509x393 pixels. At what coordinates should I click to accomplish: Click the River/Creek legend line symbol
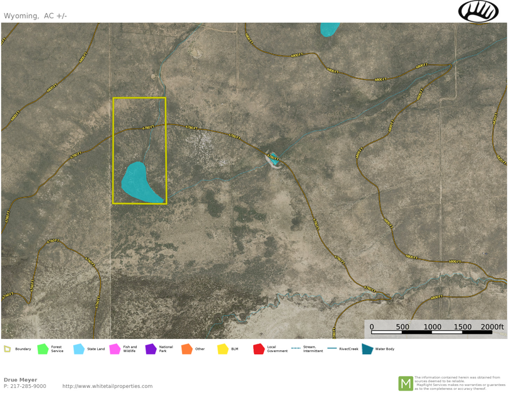[332, 348]
